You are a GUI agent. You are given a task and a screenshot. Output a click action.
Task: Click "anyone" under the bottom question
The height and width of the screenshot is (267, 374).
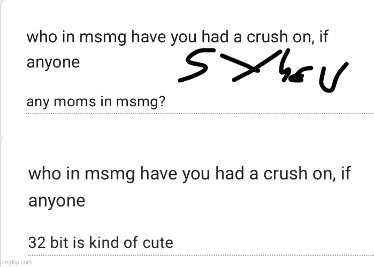56,201
